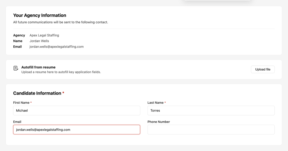Click the agency email address text
The height and width of the screenshot is (151, 288).
(57, 47)
